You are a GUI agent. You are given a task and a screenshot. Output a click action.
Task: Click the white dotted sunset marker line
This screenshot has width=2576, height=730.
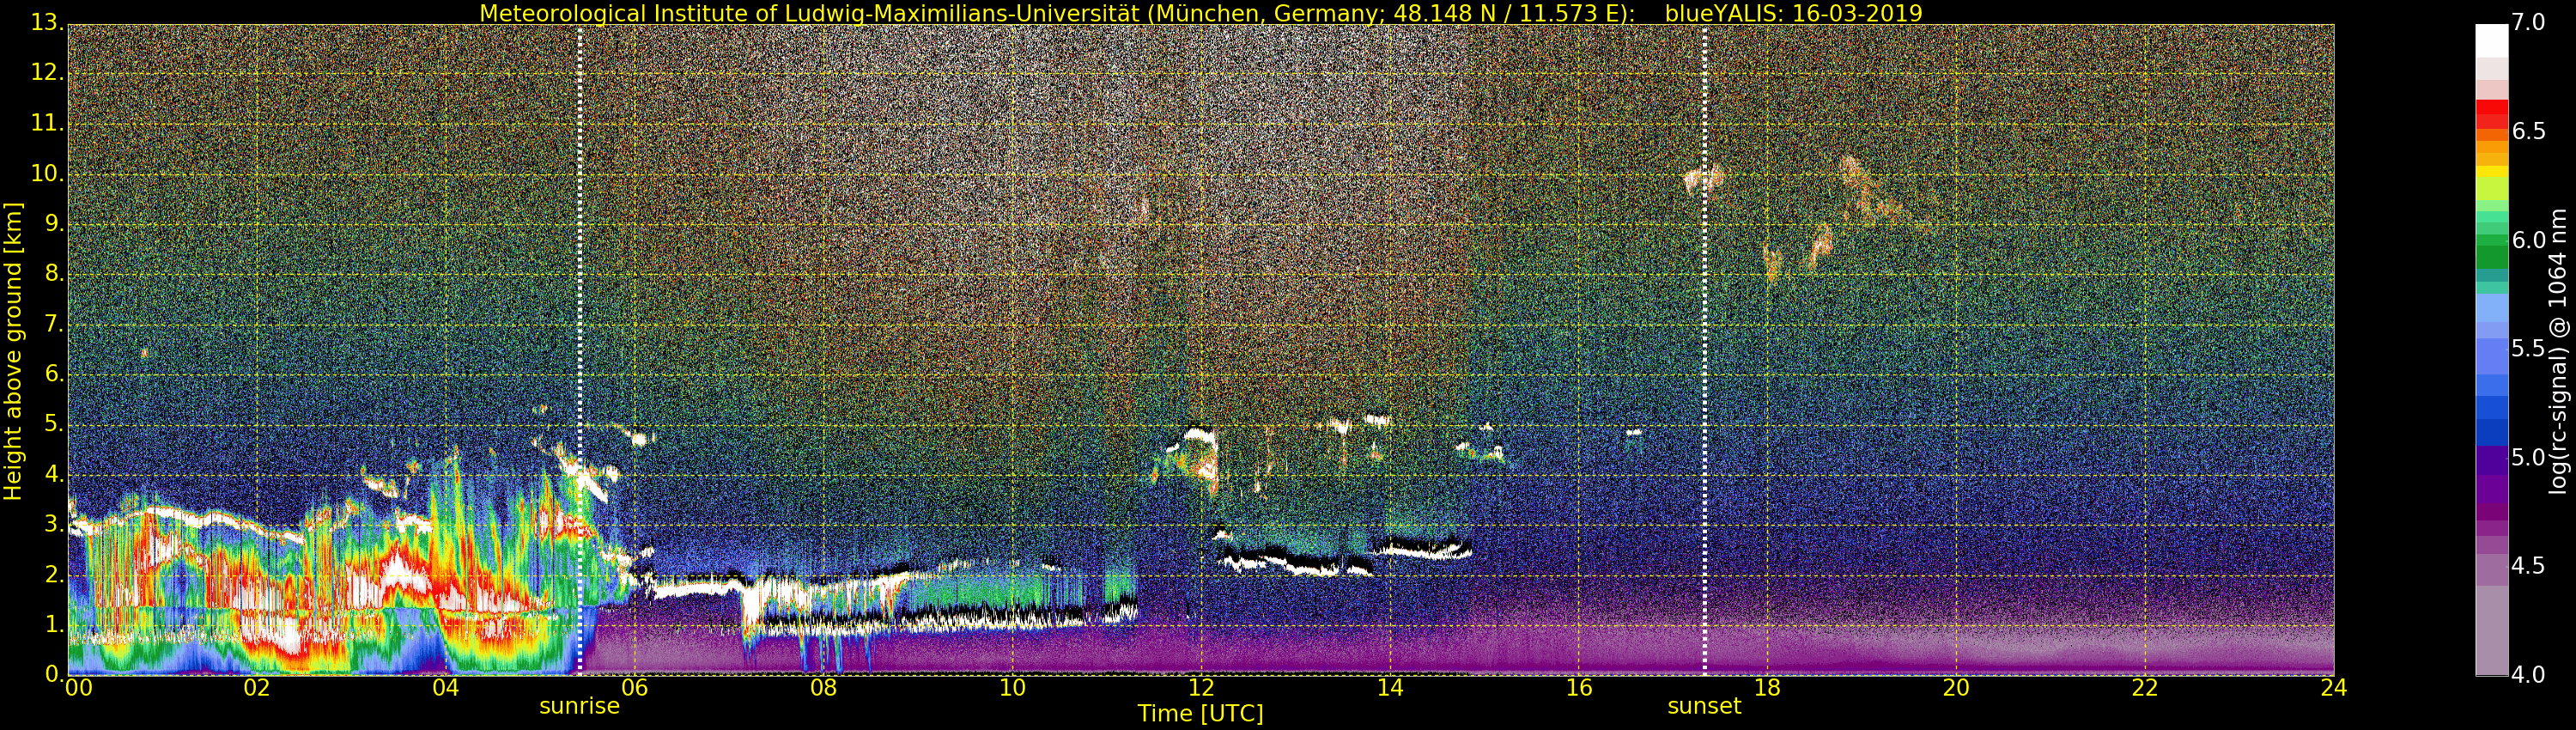click(1705, 350)
